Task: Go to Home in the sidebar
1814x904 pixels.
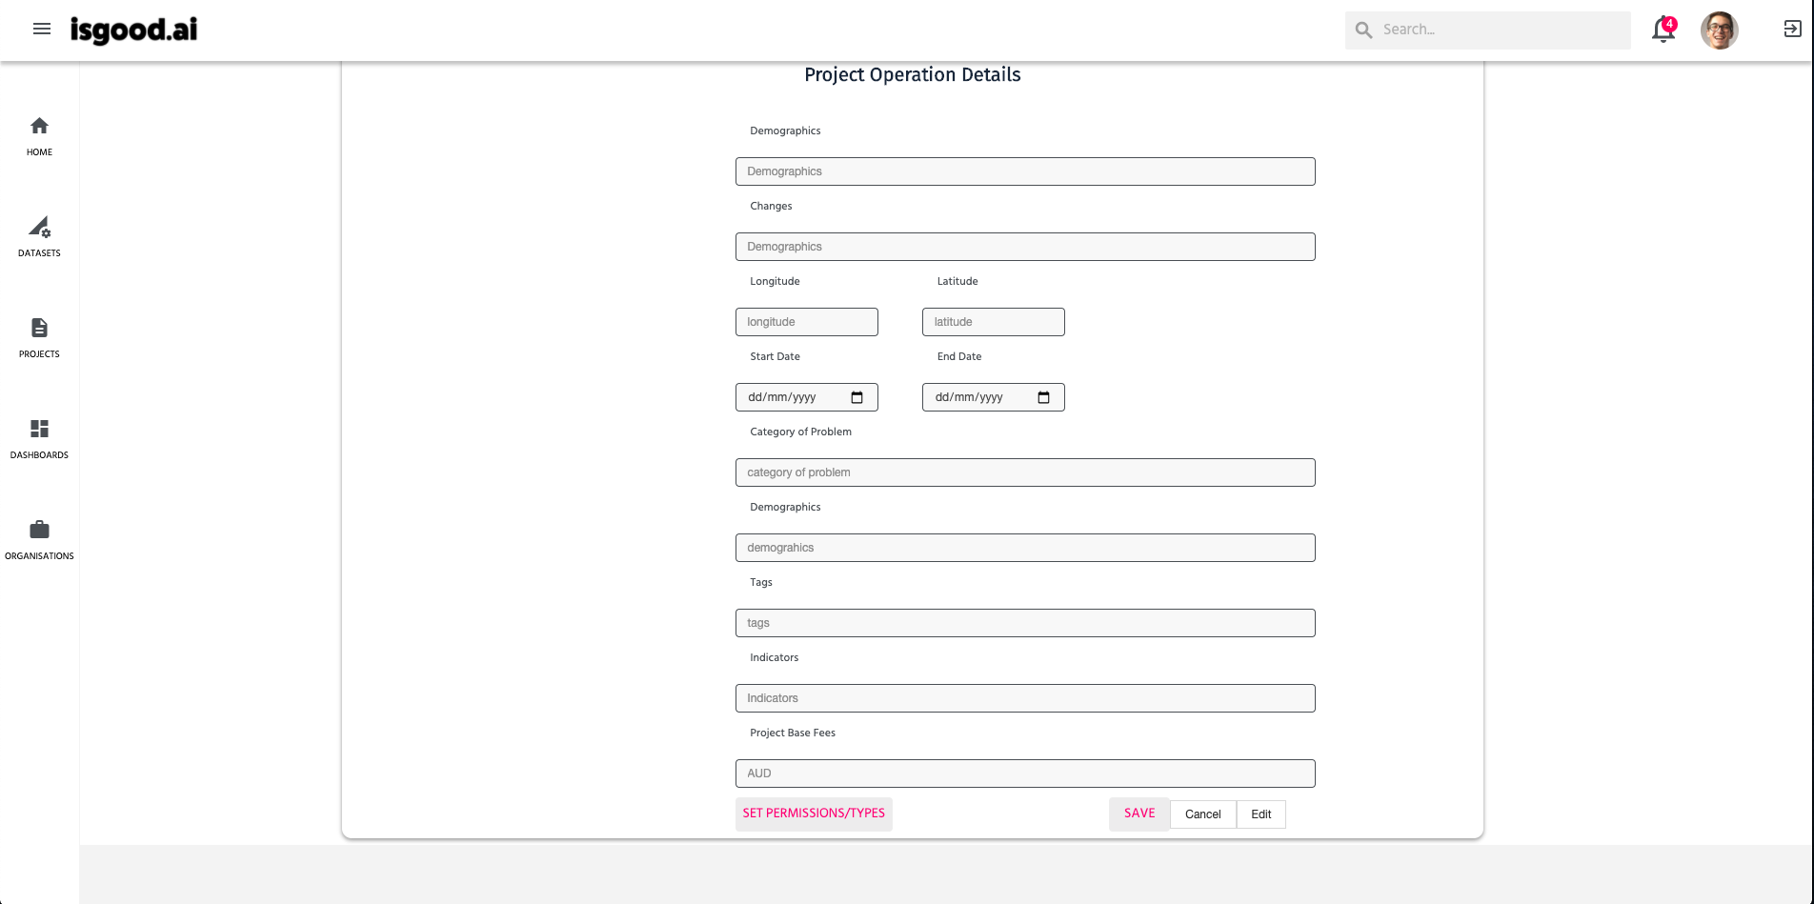Action: (39, 136)
